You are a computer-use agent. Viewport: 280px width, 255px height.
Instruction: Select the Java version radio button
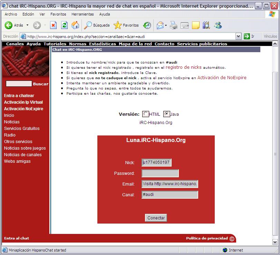pos(166,114)
